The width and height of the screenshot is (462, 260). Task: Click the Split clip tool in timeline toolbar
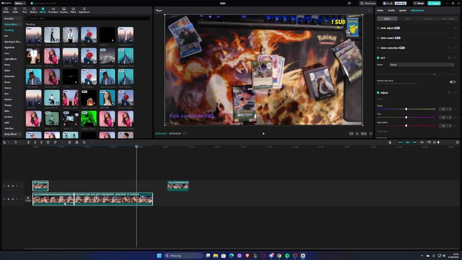click(x=29, y=142)
